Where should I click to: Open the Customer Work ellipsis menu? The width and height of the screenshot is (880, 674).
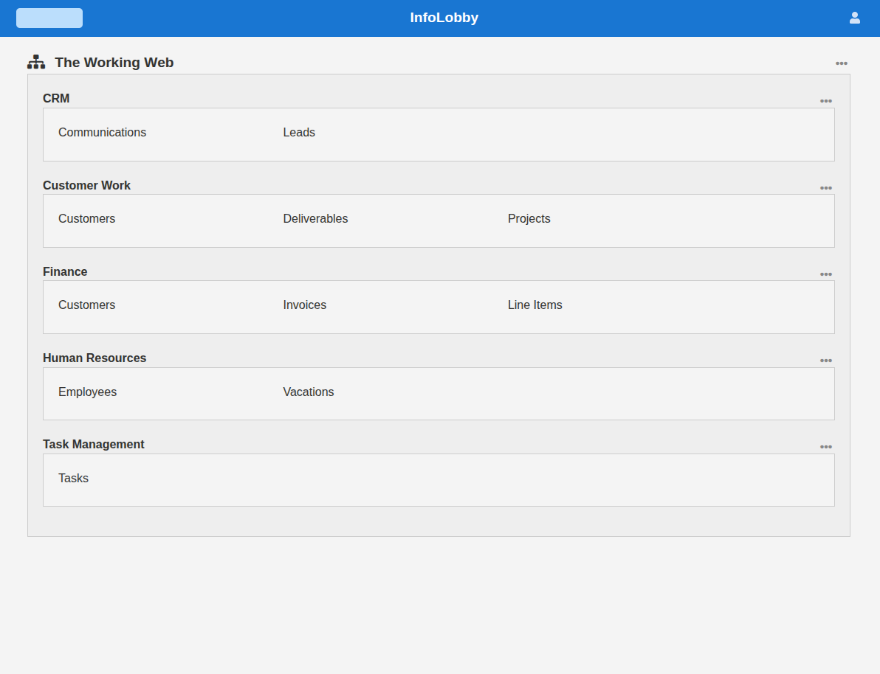pos(825,188)
